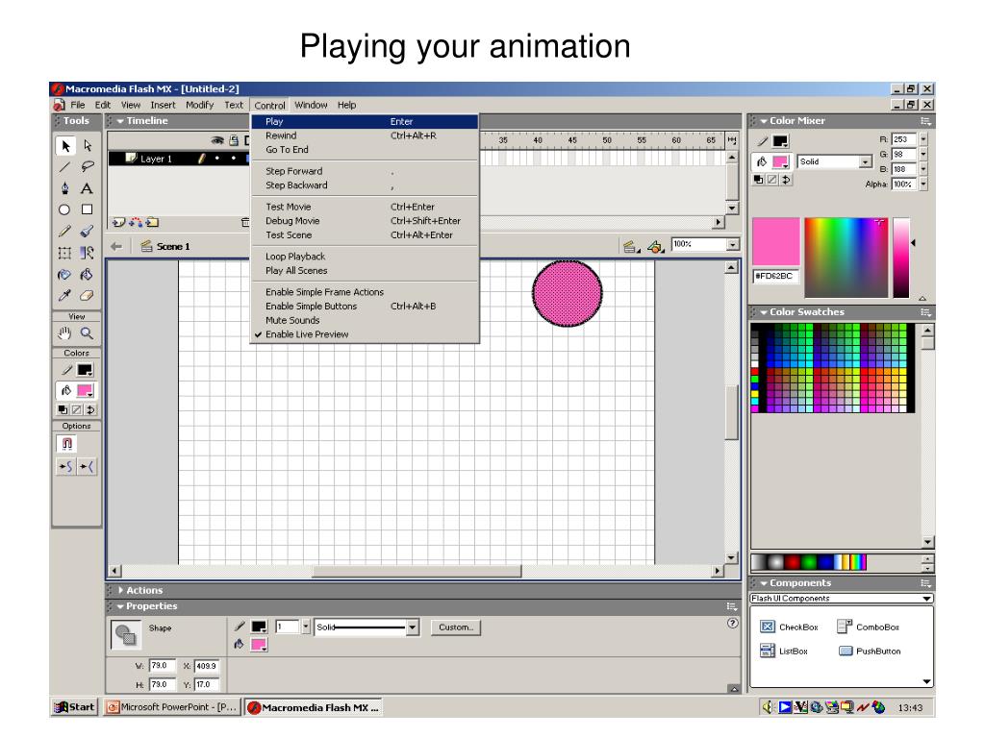Screen dimensions: 985x738
Task: Collapse the Timeline panel
Action: (120, 121)
